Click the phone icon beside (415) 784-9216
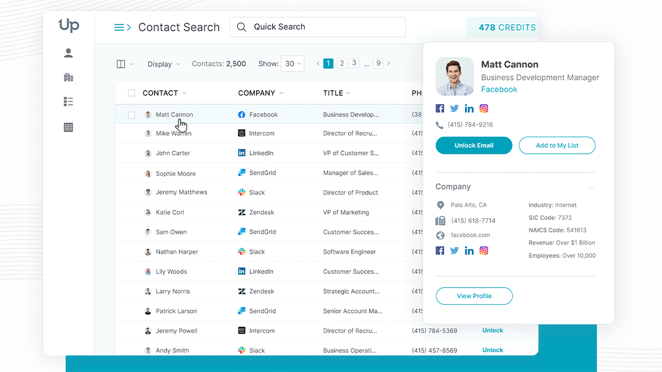Screen dimensions: 662x372 (440, 125)
